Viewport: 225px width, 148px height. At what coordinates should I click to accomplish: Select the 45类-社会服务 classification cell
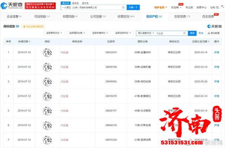pos(142,111)
